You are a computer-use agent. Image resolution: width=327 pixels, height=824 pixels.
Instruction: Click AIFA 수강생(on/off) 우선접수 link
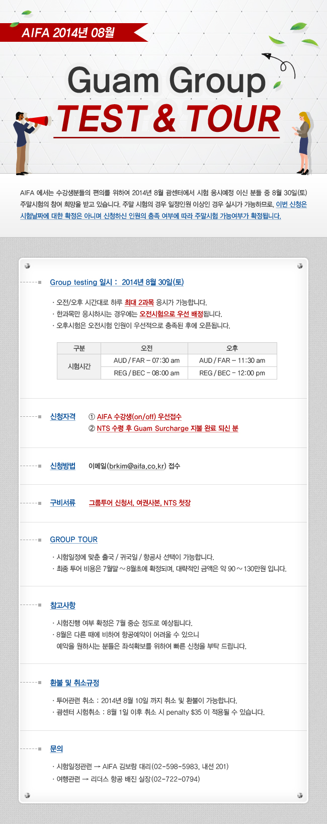[139, 417]
